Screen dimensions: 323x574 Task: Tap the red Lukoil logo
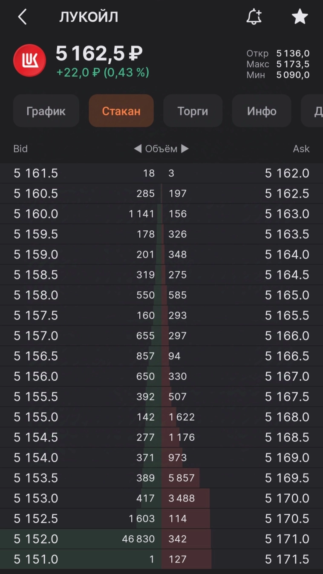[29, 60]
